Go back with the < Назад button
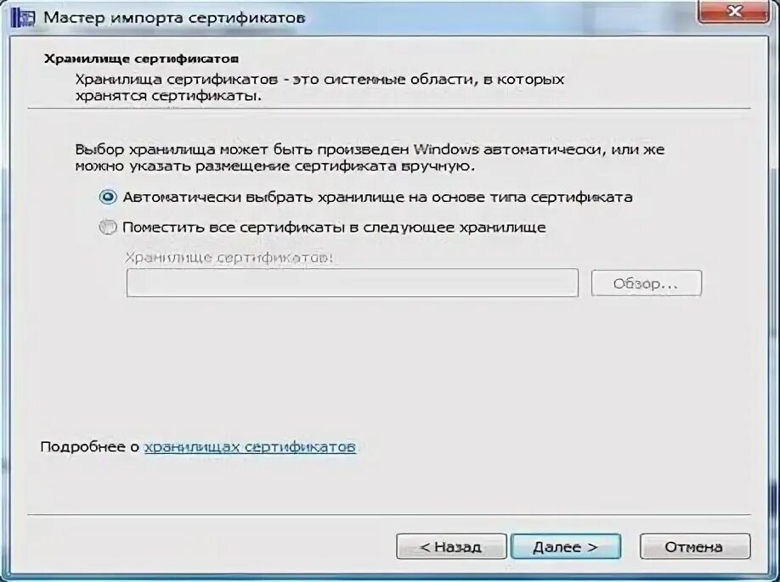The image size is (780, 582). (451, 546)
